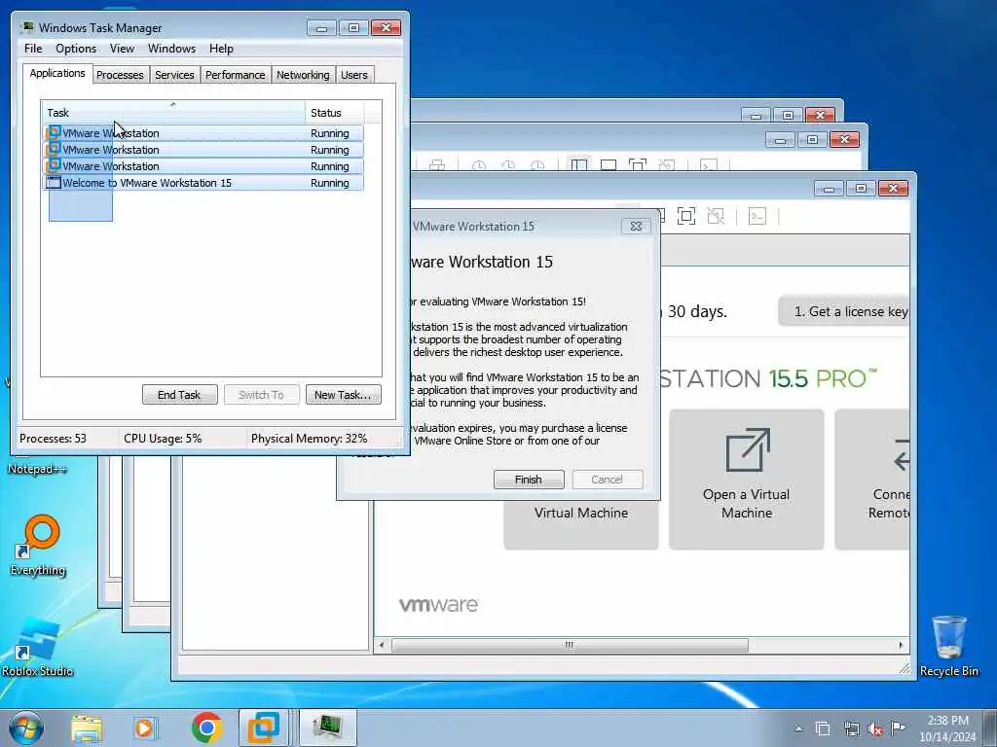Click the taskbar clock showing 2:38 PM

pos(947,728)
